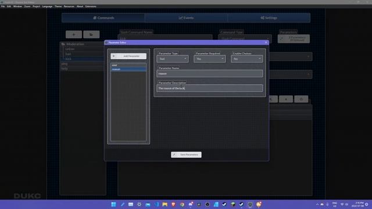Open the Window menu
Viewport: 372px width, 209px height.
coord(17,6)
